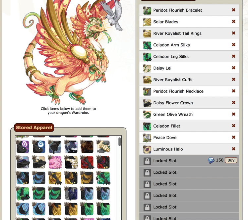Remove Celadon Fillet from the wardrobe list
This screenshot has width=248, height=220.
[x=234, y=126]
